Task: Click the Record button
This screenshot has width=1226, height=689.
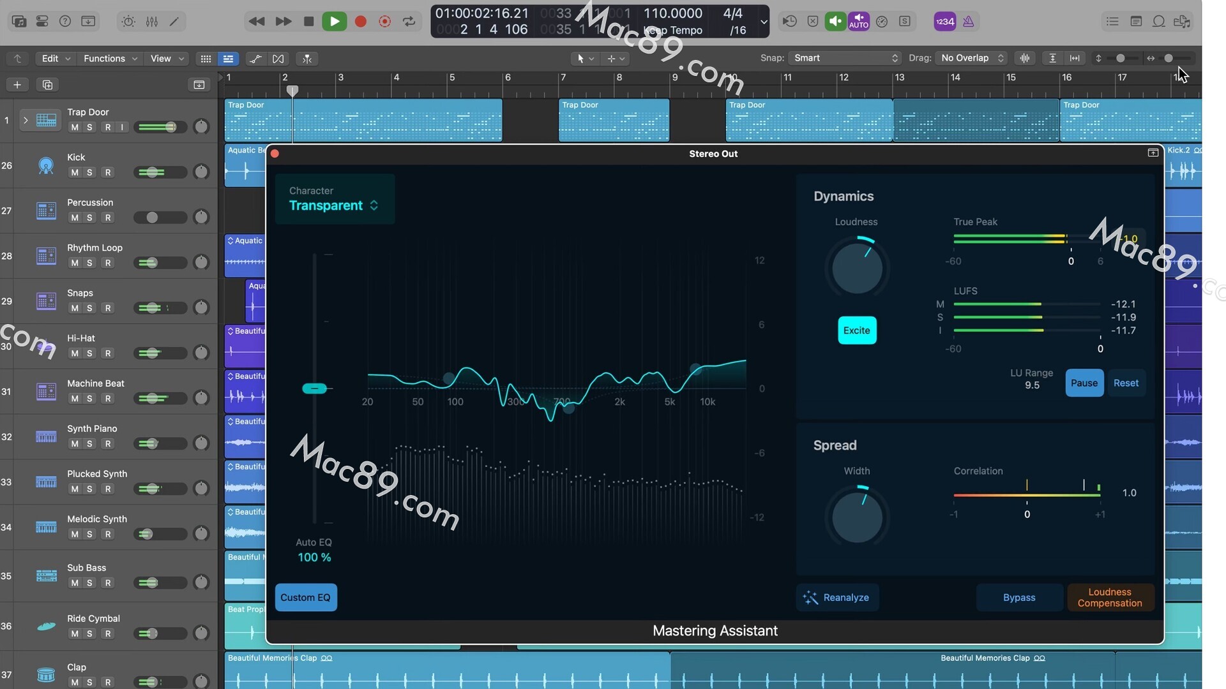Action: (360, 22)
